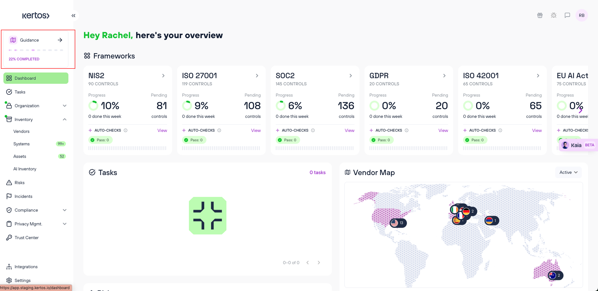Open Risks in the sidebar
This screenshot has height=291, width=598.
point(36,183)
